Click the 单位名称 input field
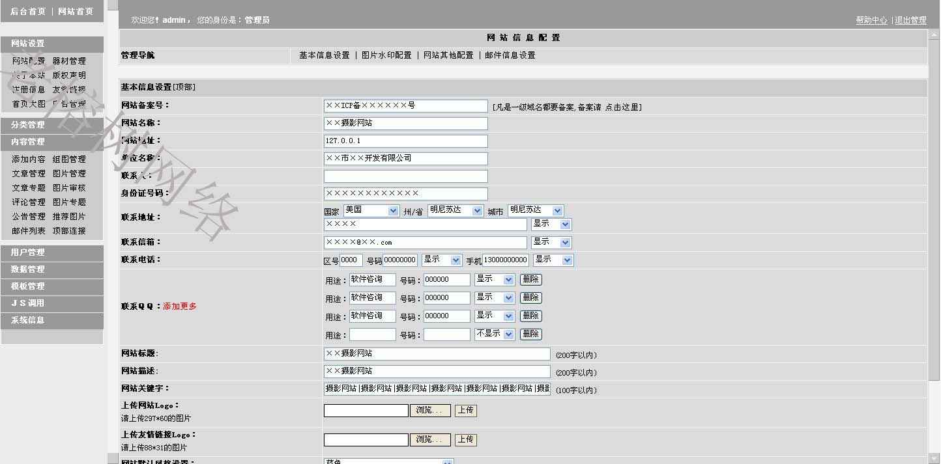Image resolution: width=941 pixels, height=464 pixels. pyautogui.click(x=405, y=158)
